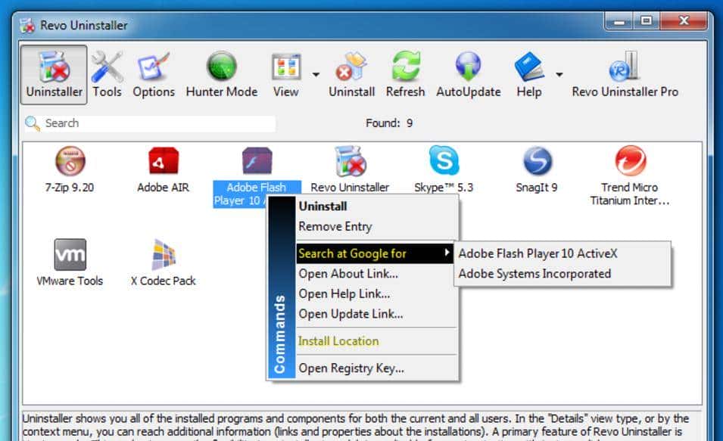Screen dimensions: 723x441
Task: Select the Uninstaller toolbar button
Action: pyautogui.click(x=54, y=75)
